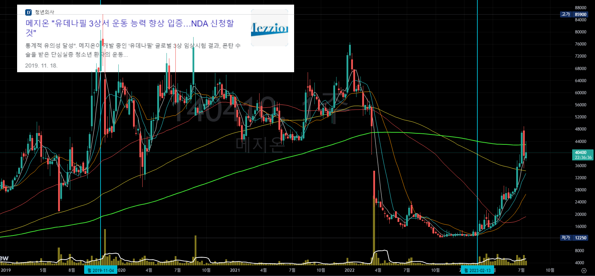Click the 8월 label on the time axis
The height and width of the screenshot is (276, 595).
pos(72,270)
